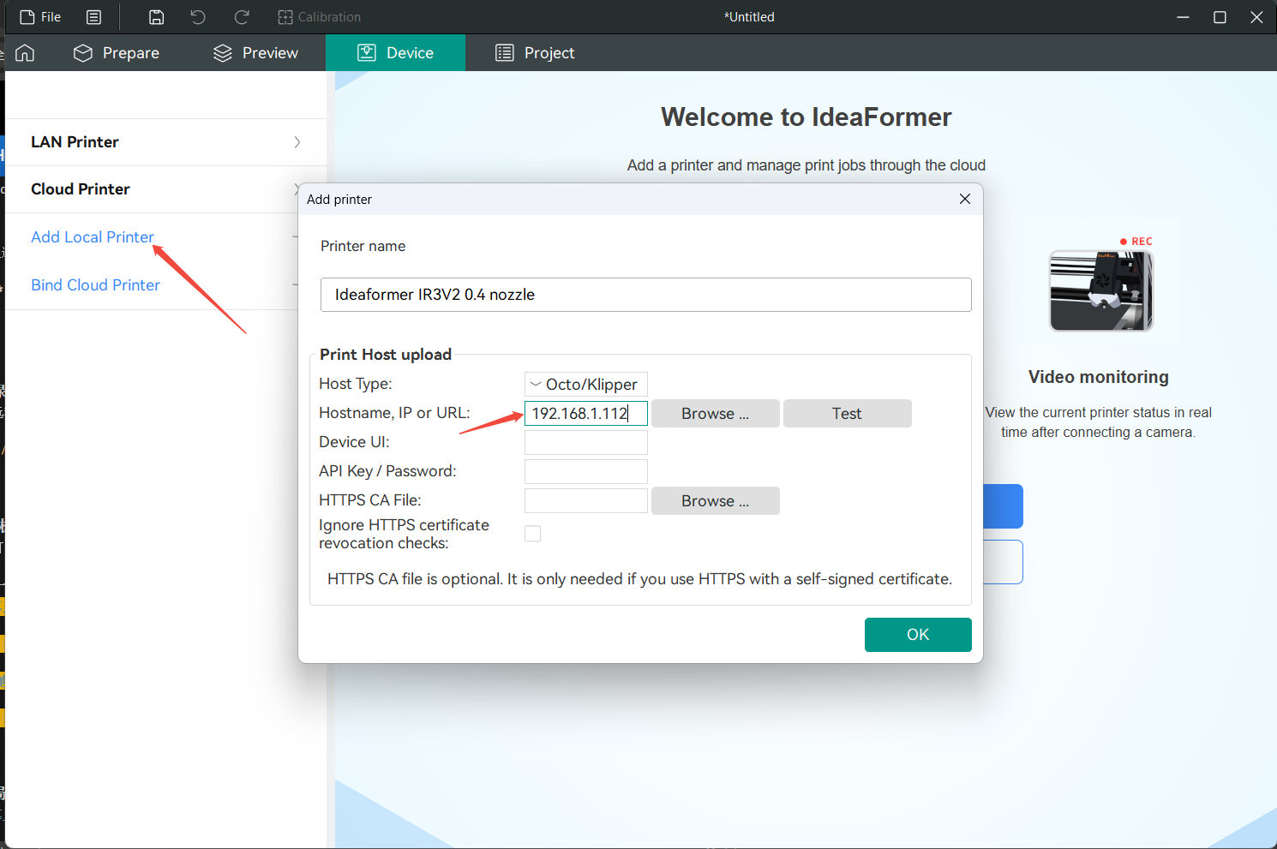
Task: Switch to the Preview tab
Action: click(255, 53)
